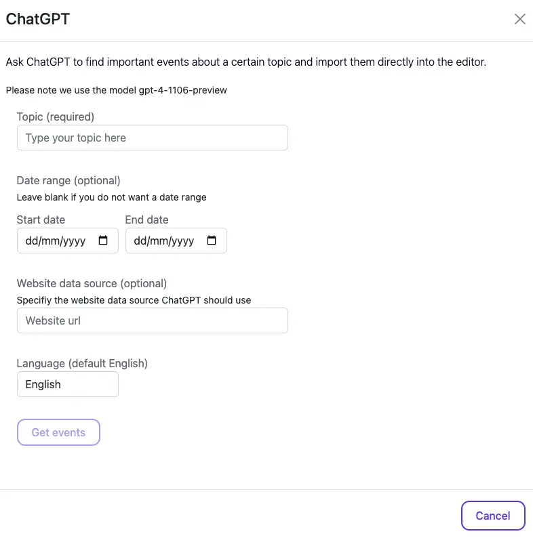Screen dimensions: 533x540
Task: Click the "Website data source (optional)" label
Action: coord(92,283)
